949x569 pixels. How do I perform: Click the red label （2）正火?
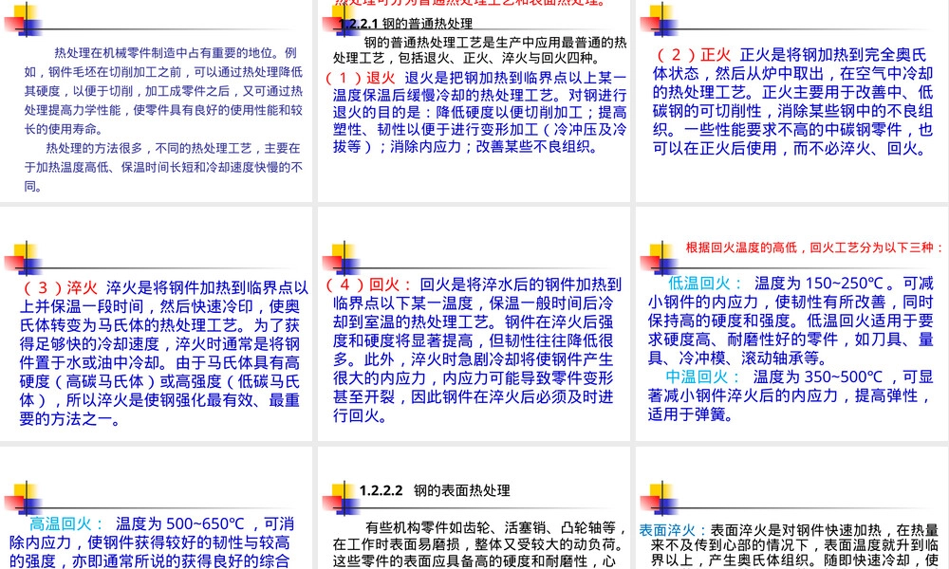point(694,55)
